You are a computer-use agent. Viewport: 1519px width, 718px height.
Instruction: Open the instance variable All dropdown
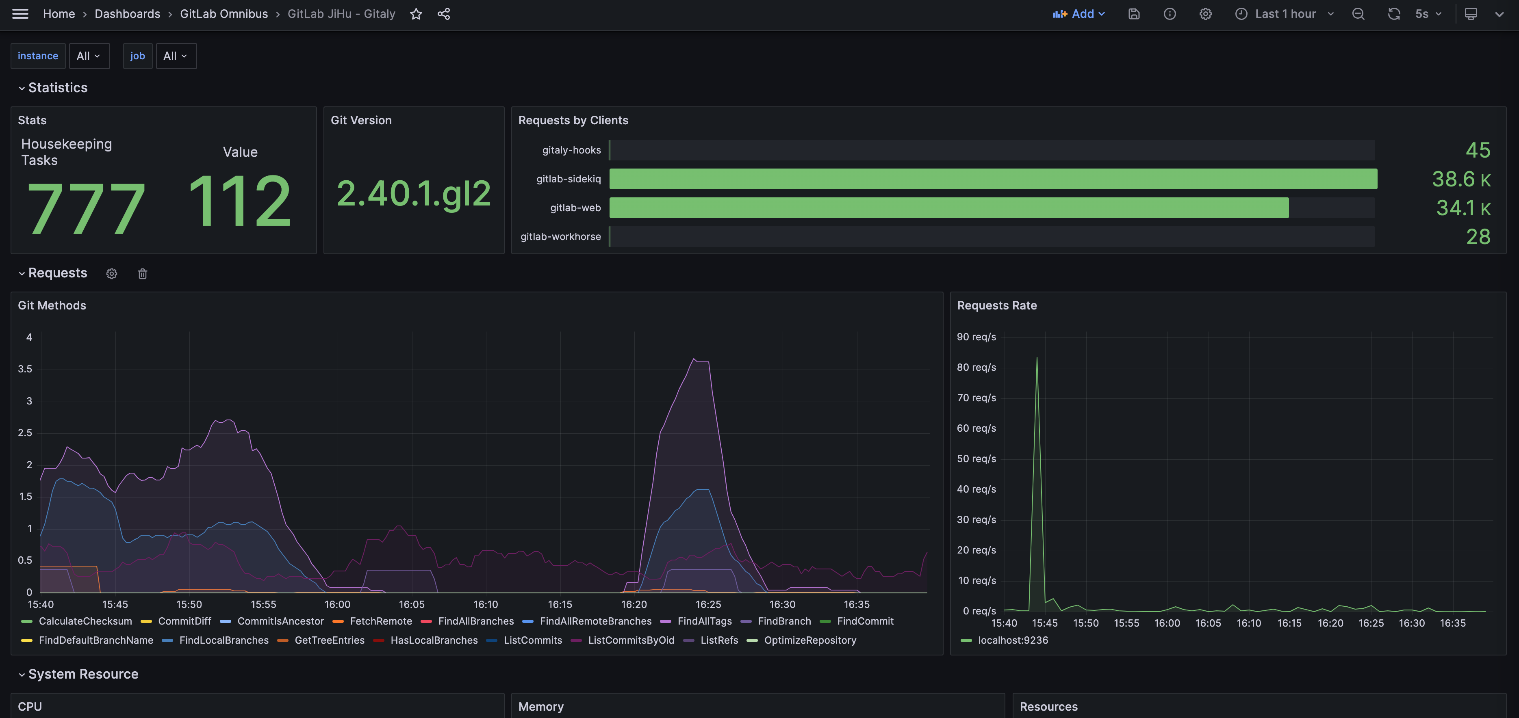[89, 56]
